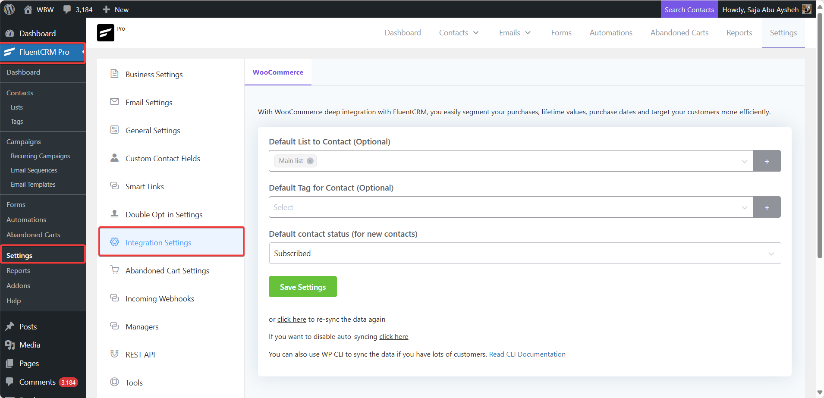Click inside the Default Tag select field
The height and width of the screenshot is (398, 824).
click(x=511, y=207)
